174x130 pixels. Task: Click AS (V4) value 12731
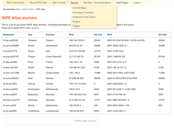coord(97,100)
